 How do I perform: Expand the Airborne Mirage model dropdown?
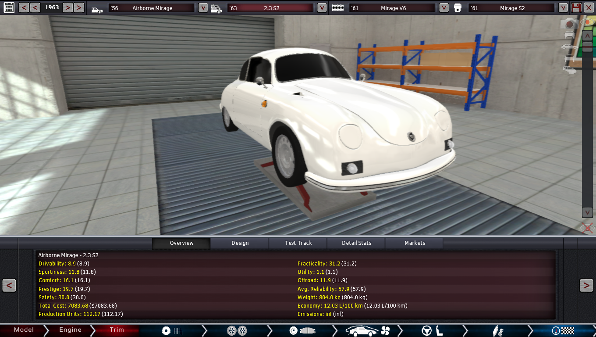click(203, 7)
